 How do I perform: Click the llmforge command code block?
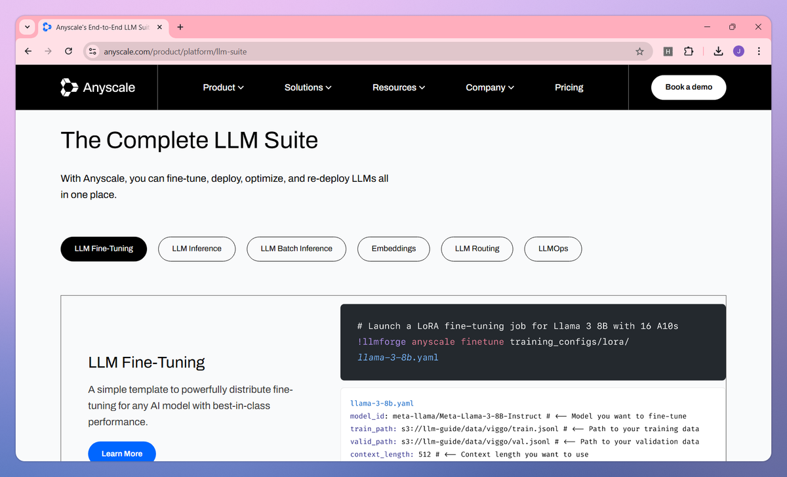pyautogui.click(x=533, y=342)
